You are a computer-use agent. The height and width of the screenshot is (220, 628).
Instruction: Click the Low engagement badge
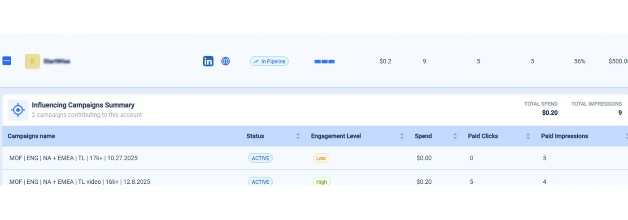[321, 158]
